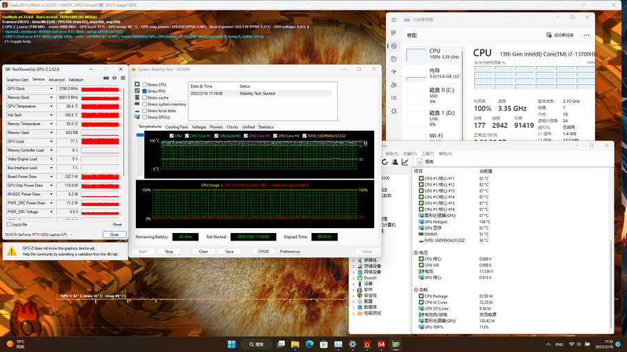The image size is (627, 352).
Task: Click Stop button in stability test
Action: [169, 251]
